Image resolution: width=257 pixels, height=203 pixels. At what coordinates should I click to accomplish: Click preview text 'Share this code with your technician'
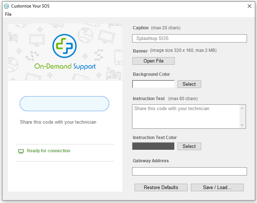click(x=58, y=122)
